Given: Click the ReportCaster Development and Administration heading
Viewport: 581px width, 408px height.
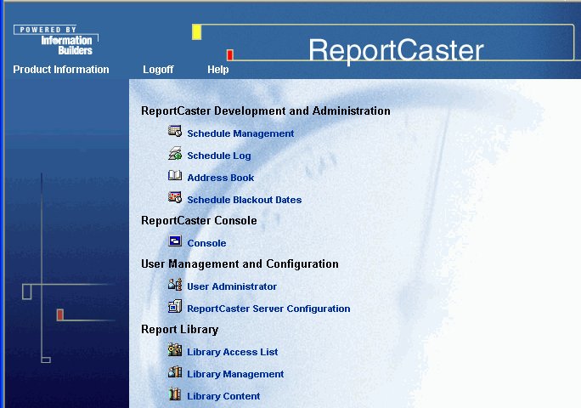Looking at the screenshot, I should [266, 110].
